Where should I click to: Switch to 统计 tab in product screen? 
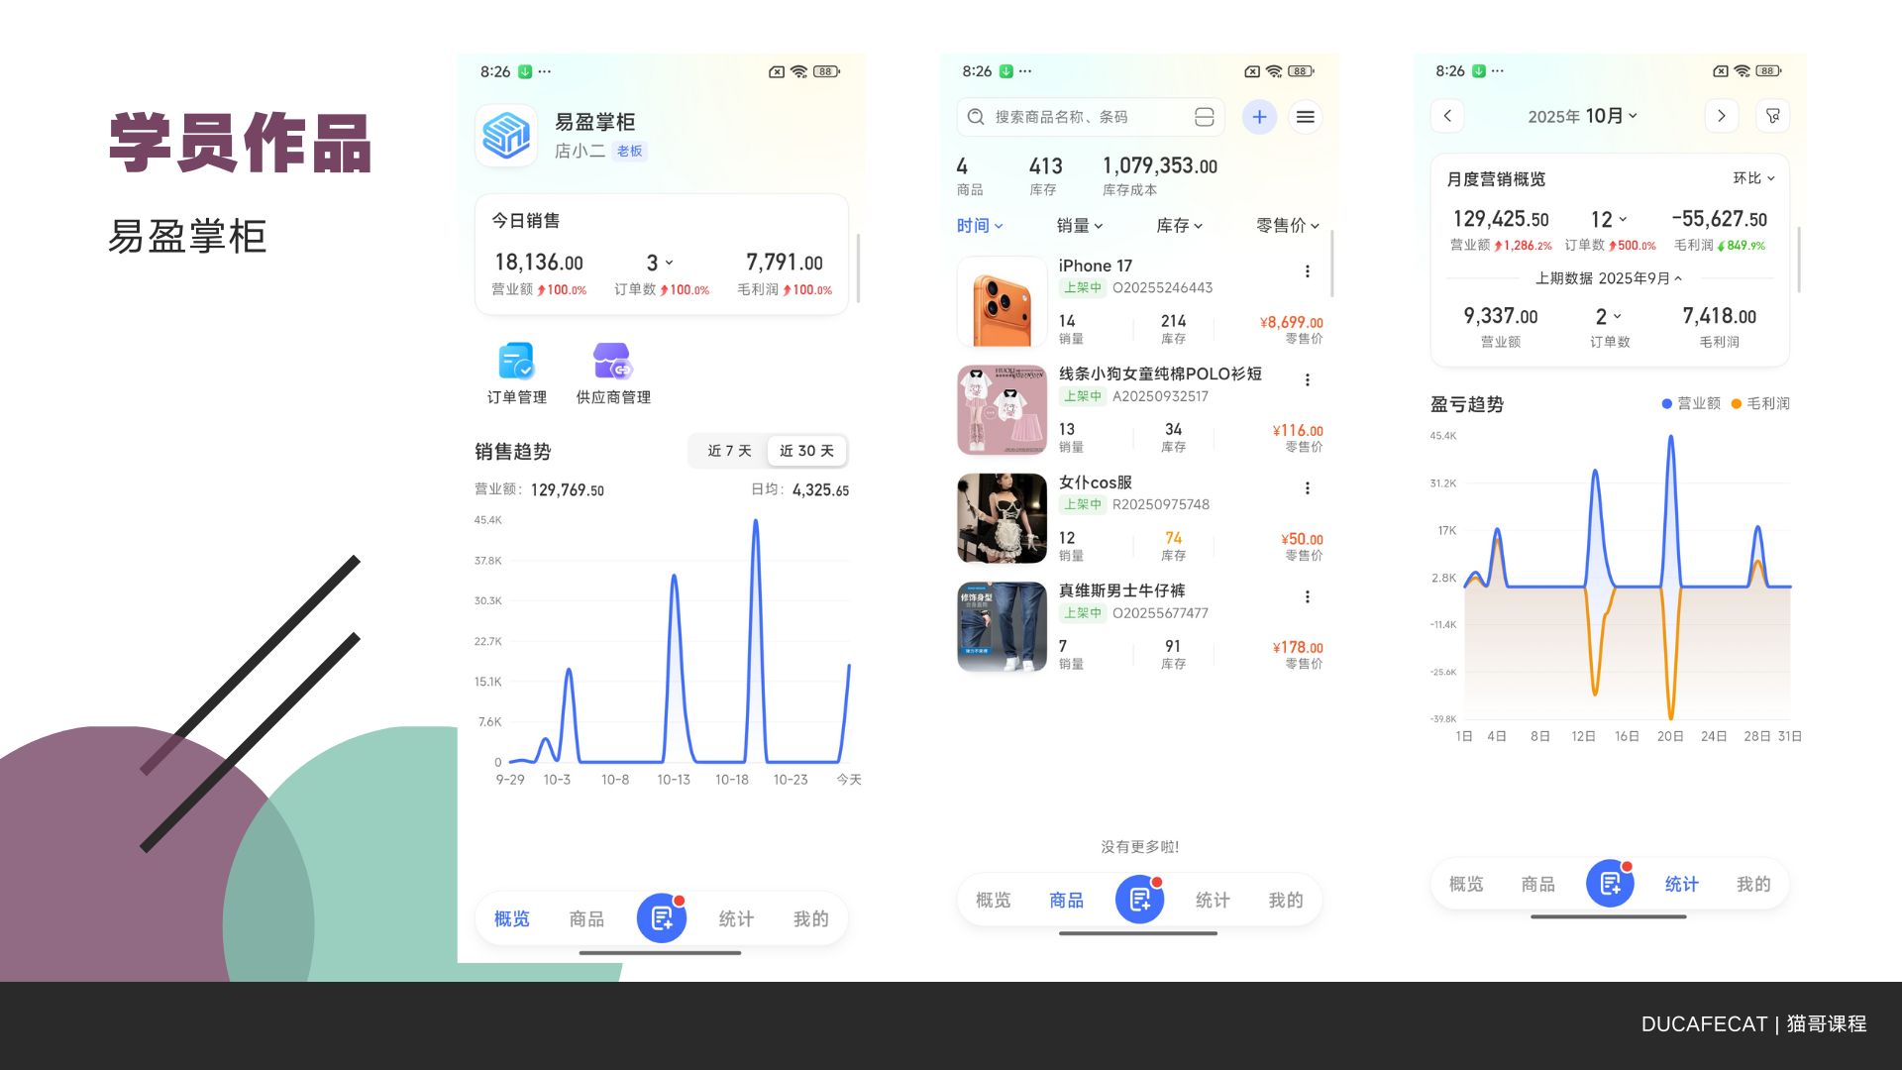click(x=1213, y=900)
